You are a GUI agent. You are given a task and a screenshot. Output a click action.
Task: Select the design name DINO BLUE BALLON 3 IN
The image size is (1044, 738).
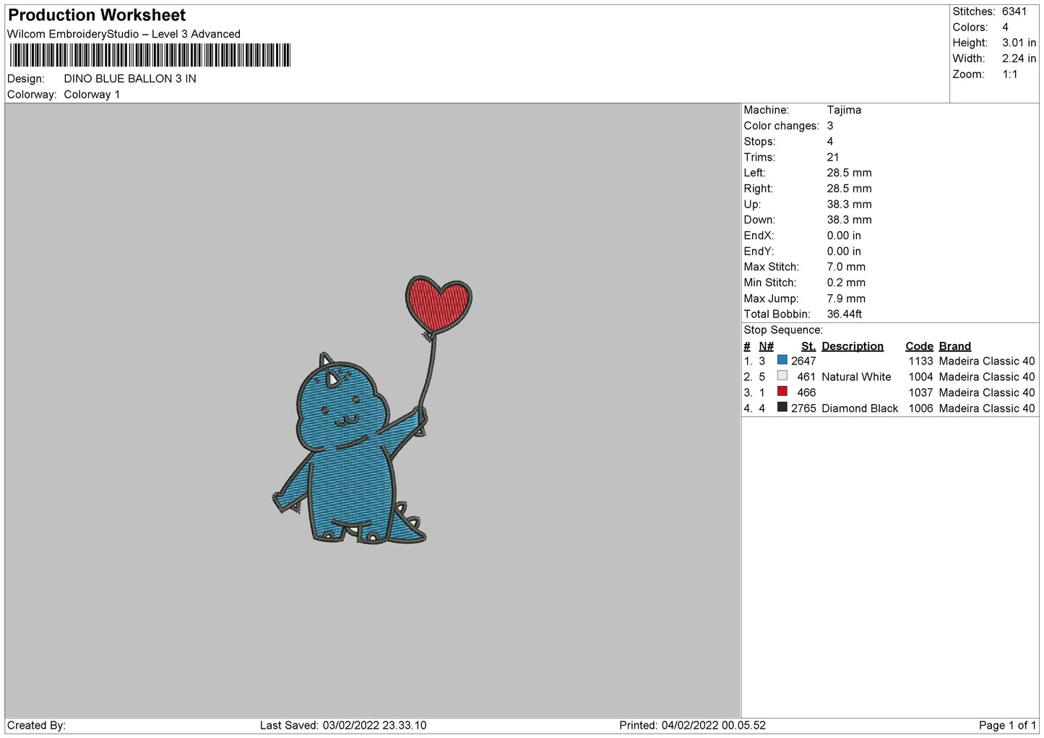(130, 79)
